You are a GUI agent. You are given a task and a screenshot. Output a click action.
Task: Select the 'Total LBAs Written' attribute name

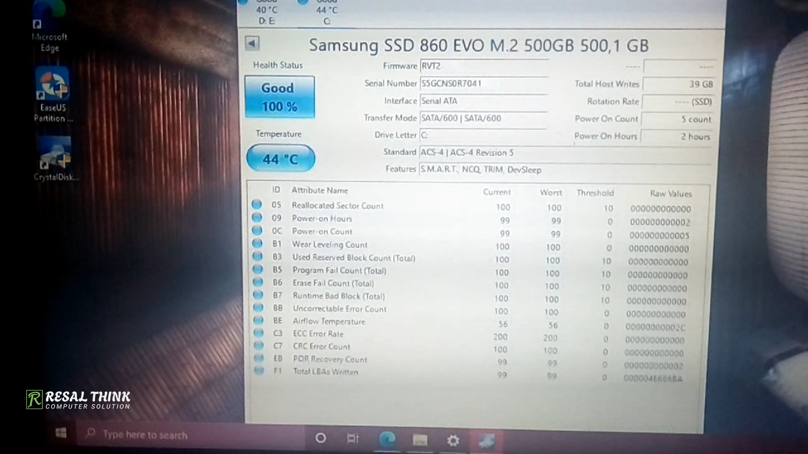point(326,372)
